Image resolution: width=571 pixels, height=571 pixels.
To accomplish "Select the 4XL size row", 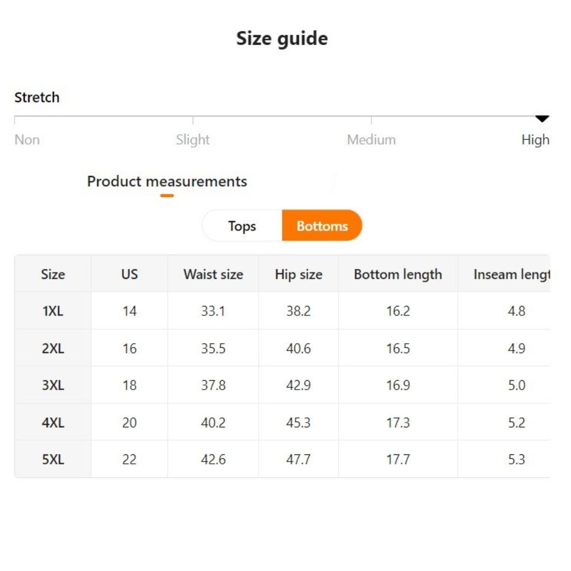I will pos(53,423).
